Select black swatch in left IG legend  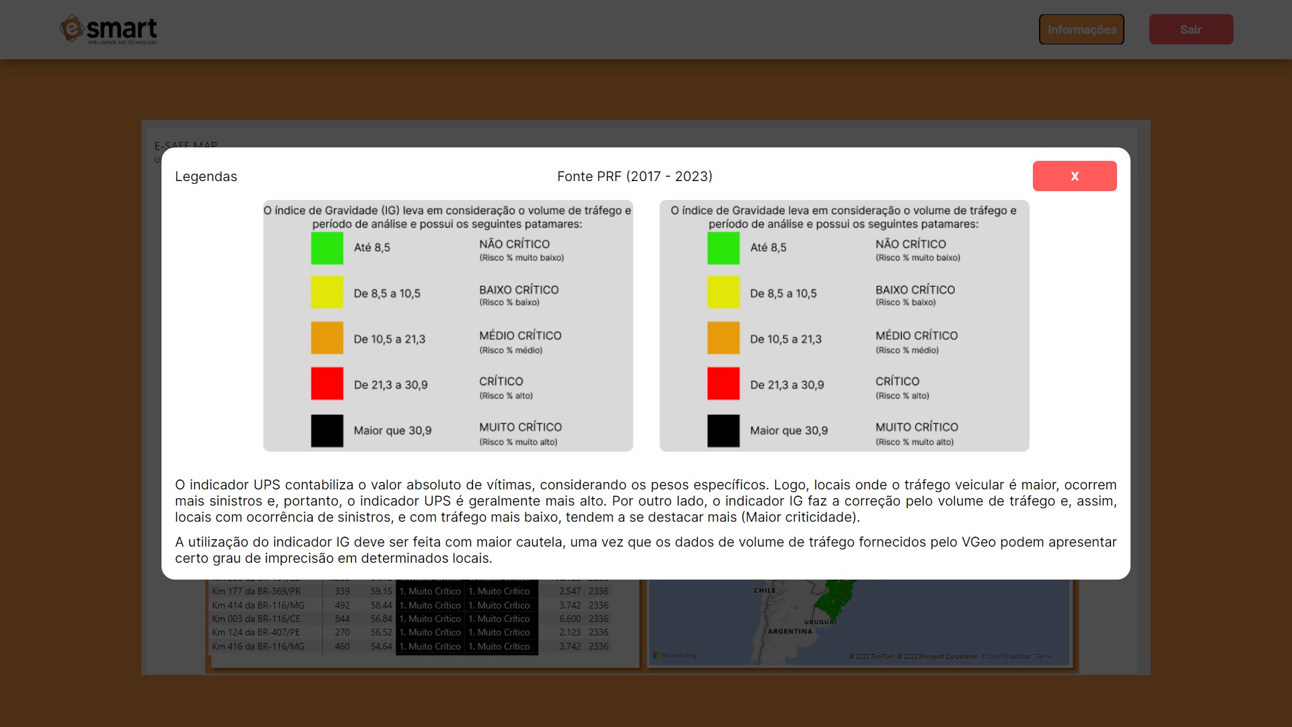pyautogui.click(x=327, y=431)
